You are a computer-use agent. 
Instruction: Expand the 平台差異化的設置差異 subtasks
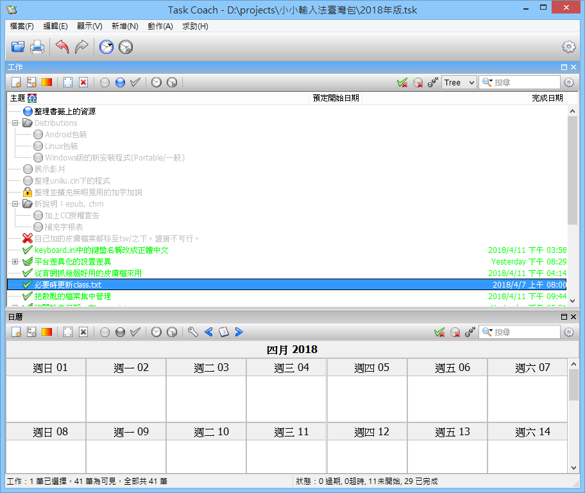pyautogui.click(x=14, y=262)
